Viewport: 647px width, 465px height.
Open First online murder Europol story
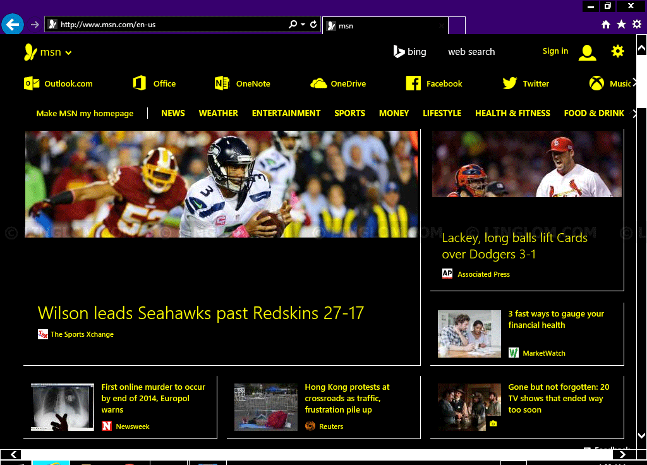(153, 398)
